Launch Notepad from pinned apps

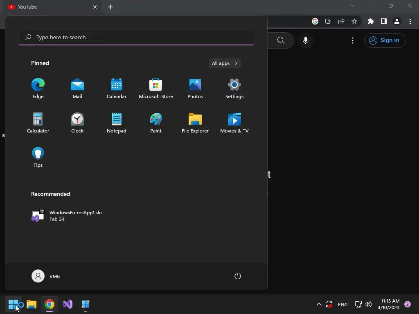(117, 123)
